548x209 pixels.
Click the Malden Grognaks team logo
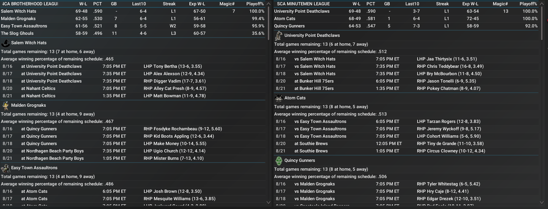pyautogui.click(x=6, y=106)
